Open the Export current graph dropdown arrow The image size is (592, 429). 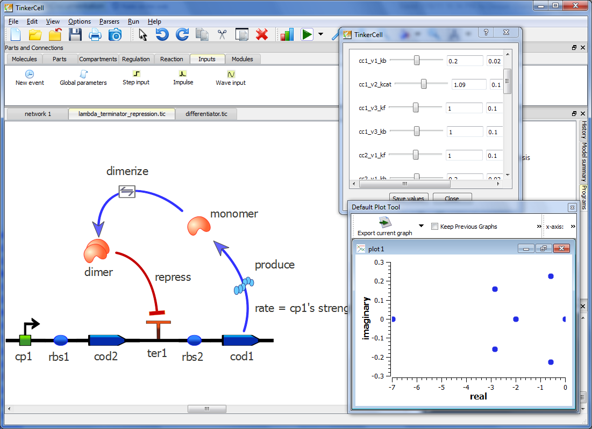[x=420, y=226]
